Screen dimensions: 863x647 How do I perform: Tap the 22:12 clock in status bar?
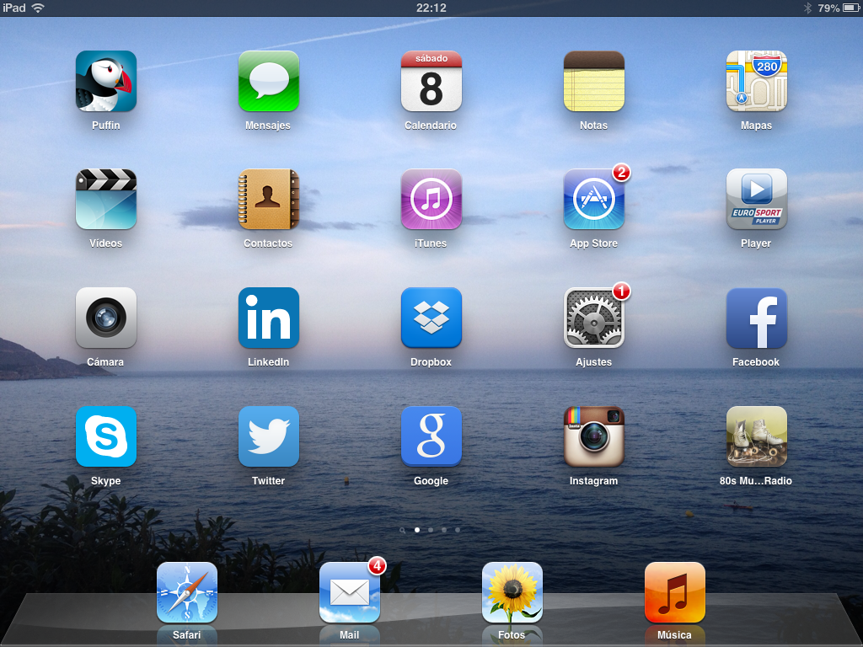click(431, 8)
